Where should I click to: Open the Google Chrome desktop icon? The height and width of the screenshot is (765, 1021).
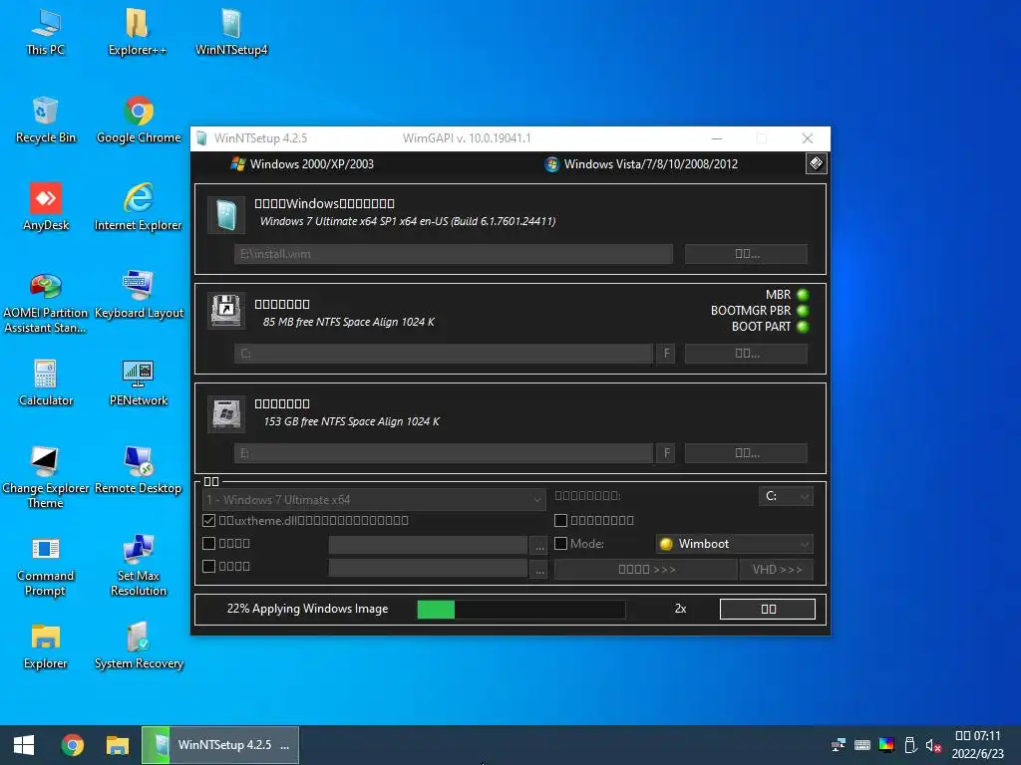139,120
